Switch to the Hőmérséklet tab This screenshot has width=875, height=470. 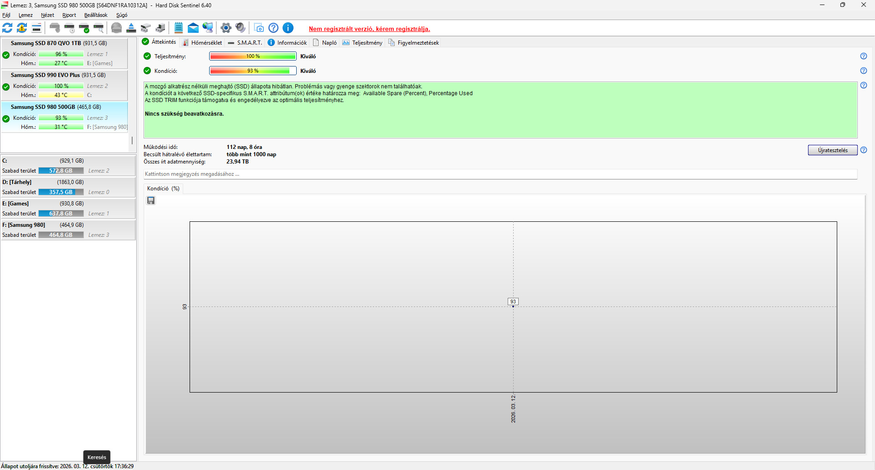[x=202, y=43]
